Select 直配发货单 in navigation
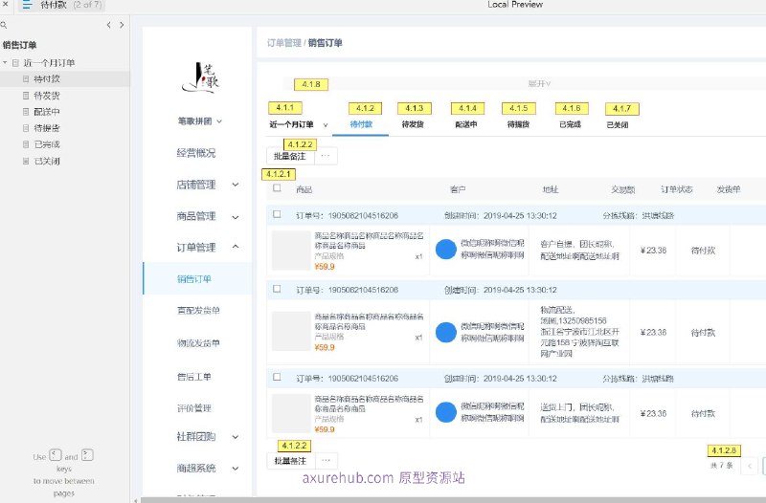The width and height of the screenshot is (766, 503). (198, 310)
